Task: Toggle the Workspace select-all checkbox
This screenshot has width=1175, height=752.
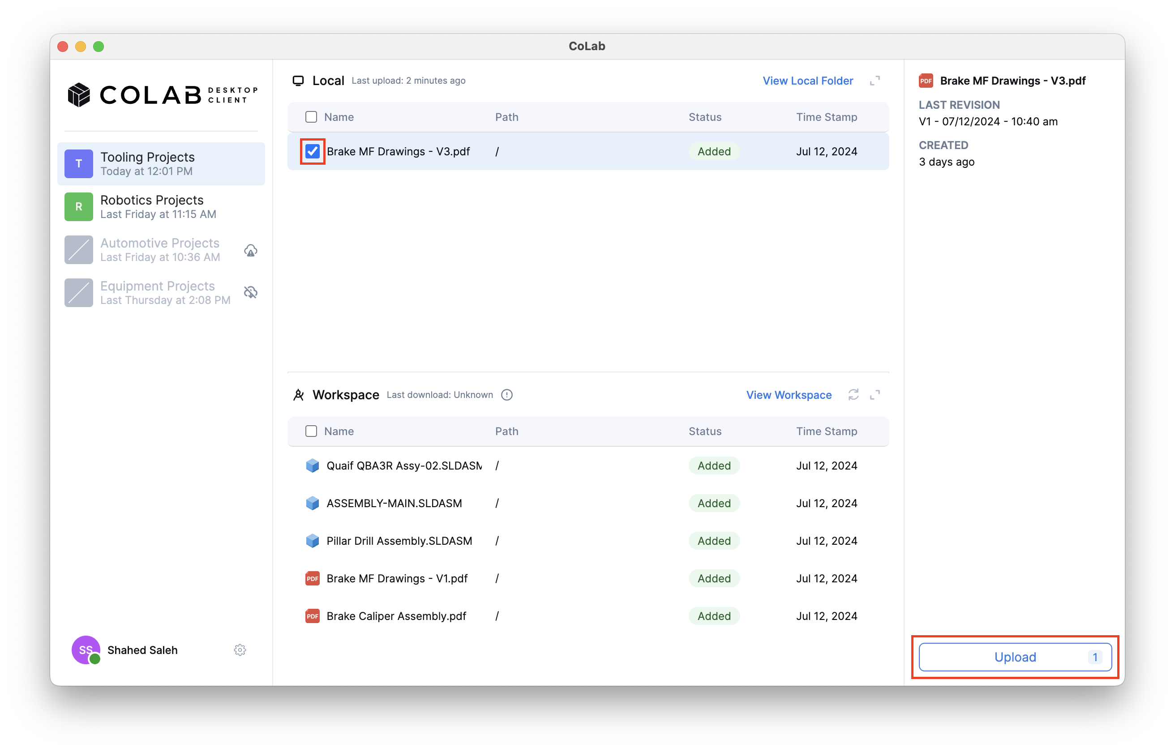Action: [x=311, y=431]
